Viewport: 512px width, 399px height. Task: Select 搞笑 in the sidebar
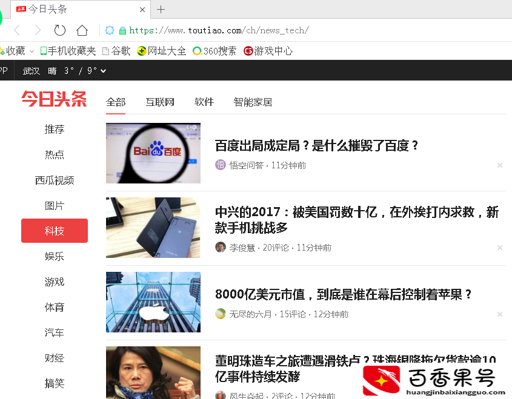pyautogui.click(x=55, y=383)
